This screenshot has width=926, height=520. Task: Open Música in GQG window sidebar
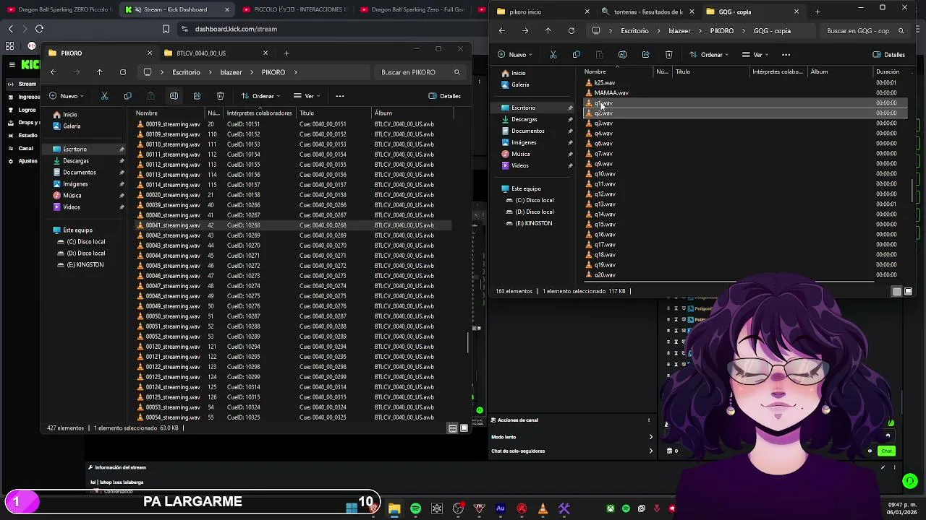click(x=521, y=154)
